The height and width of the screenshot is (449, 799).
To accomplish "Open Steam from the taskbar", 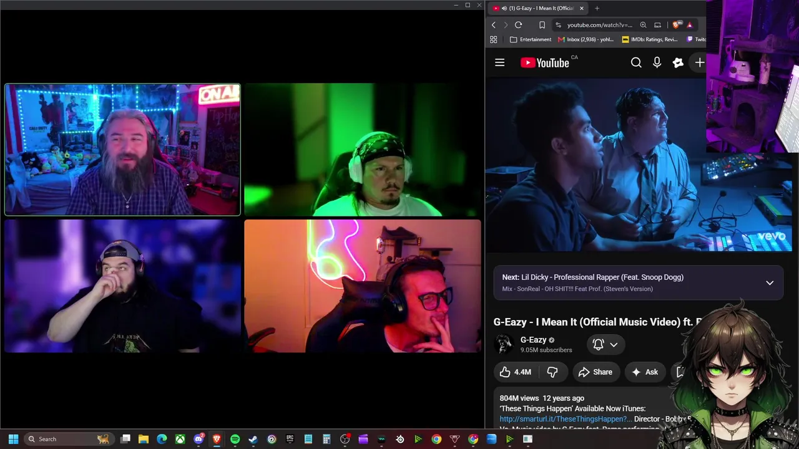I will pyautogui.click(x=253, y=439).
